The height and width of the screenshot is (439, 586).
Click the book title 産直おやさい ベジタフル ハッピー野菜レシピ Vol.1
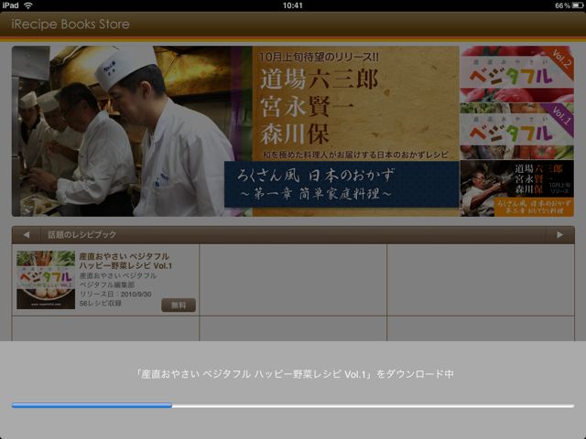[x=125, y=261]
